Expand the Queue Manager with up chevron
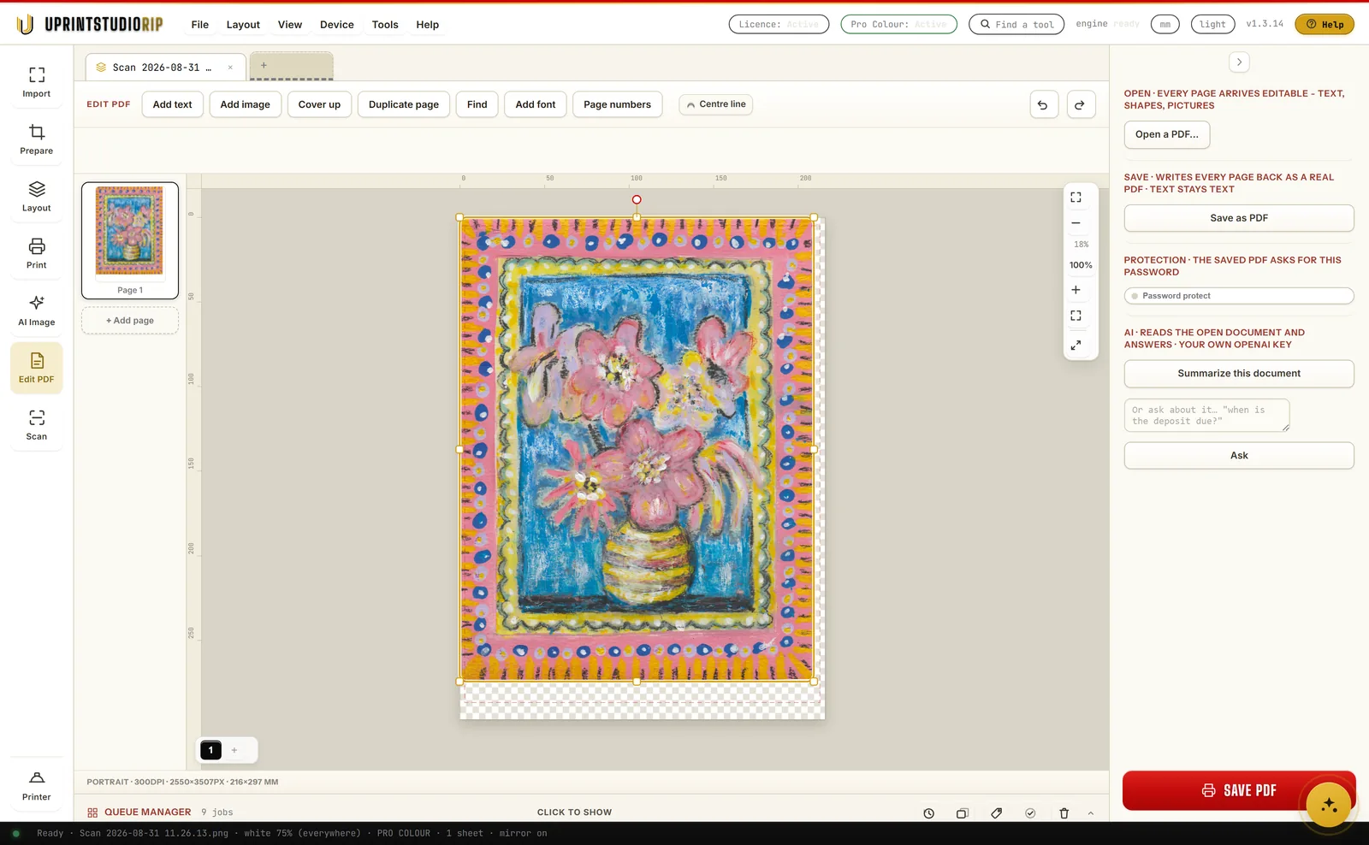 [1091, 813]
